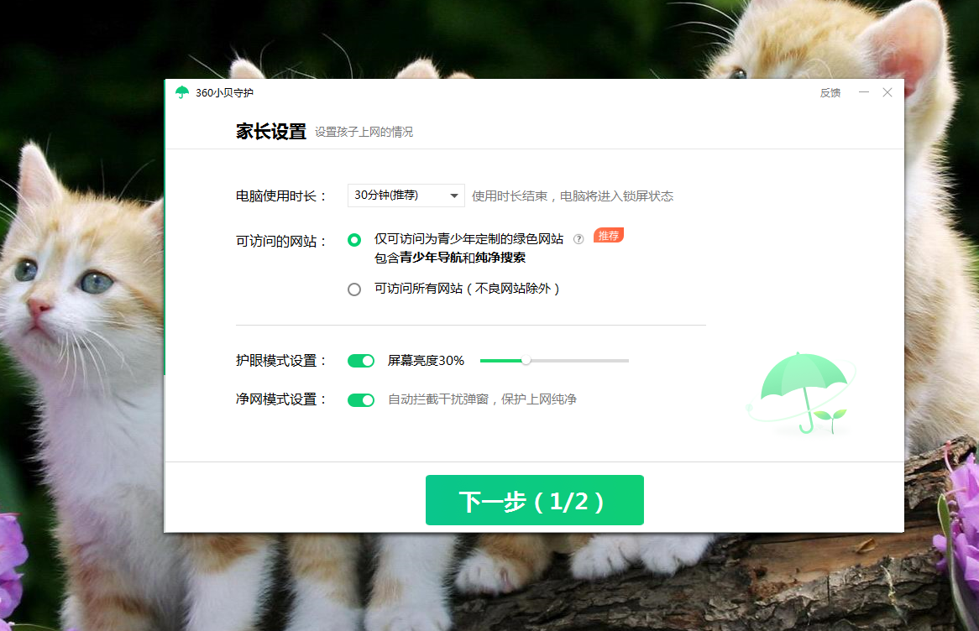The width and height of the screenshot is (979, 631).
Task: Click the 青少年导航和纯净搜索 bold text
Action: tap(463, 258)
